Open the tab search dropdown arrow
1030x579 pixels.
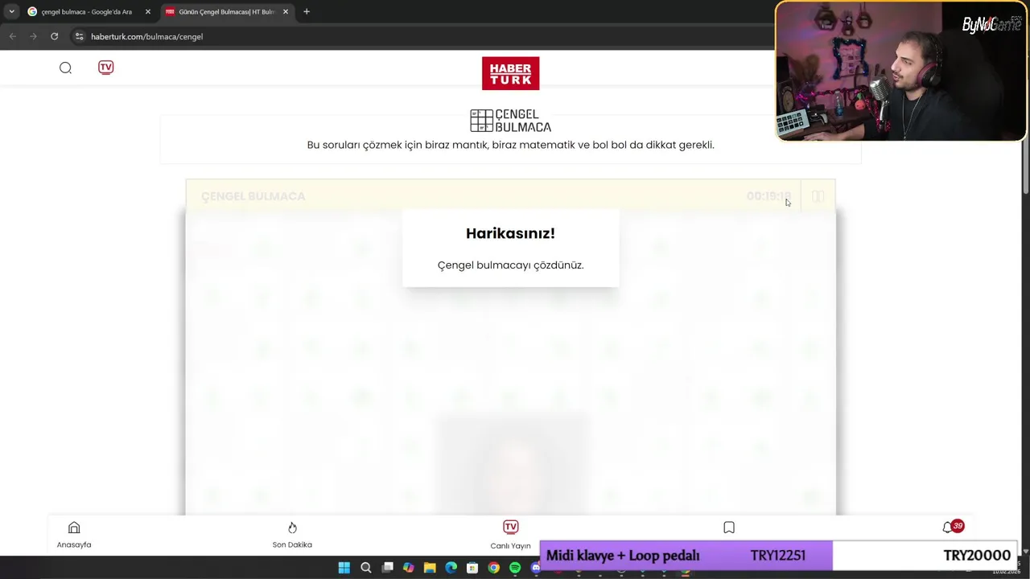[11, 11]
